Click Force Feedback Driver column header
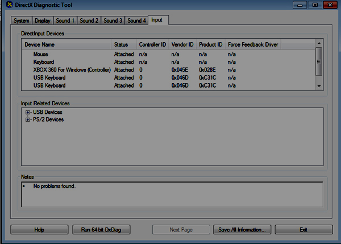 click(x=253, y=44)
